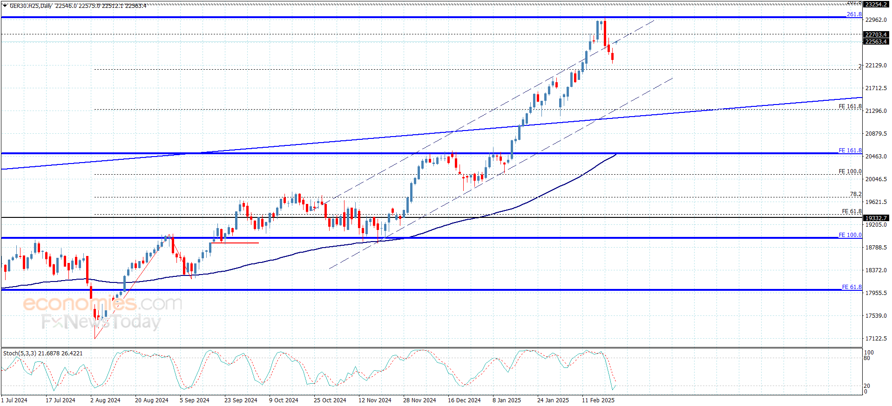Click the 18372.0 price axis value
892x406 pixels.
coord(876,270)
